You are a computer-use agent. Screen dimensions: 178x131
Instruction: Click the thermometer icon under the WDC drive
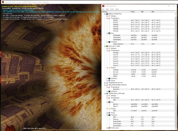pos(109,87)
